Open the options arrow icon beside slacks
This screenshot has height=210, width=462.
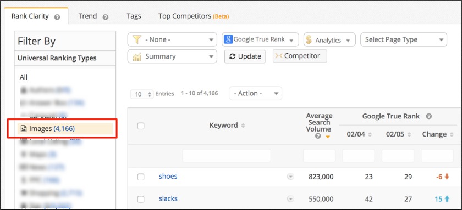pyautogui.click(x=291, y=199)
